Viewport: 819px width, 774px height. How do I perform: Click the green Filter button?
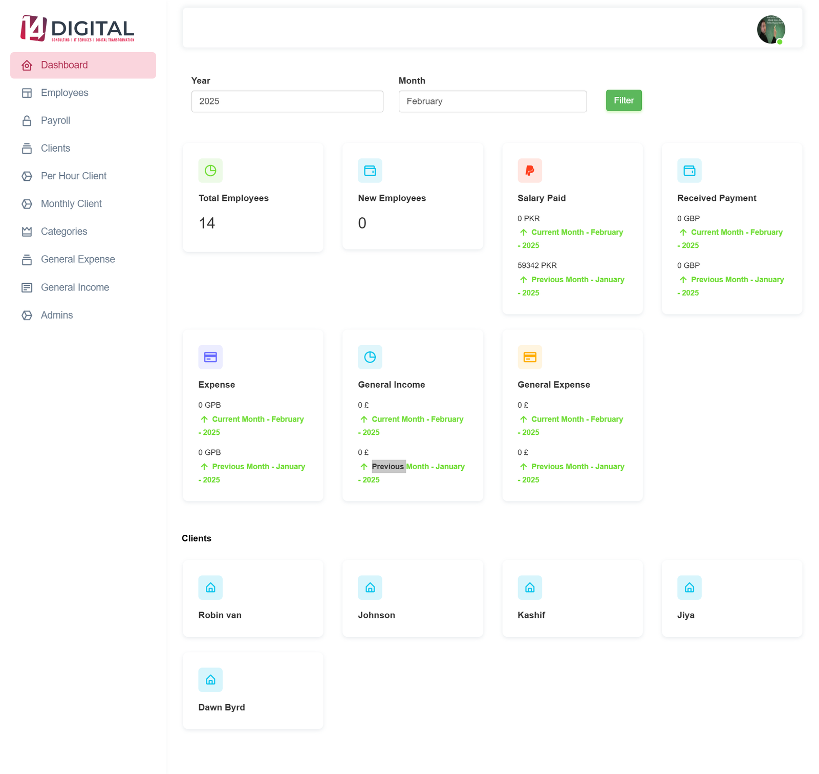point(623,100)
